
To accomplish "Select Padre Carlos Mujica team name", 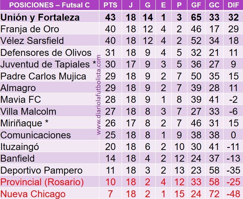I will click(x=43, y=76).
